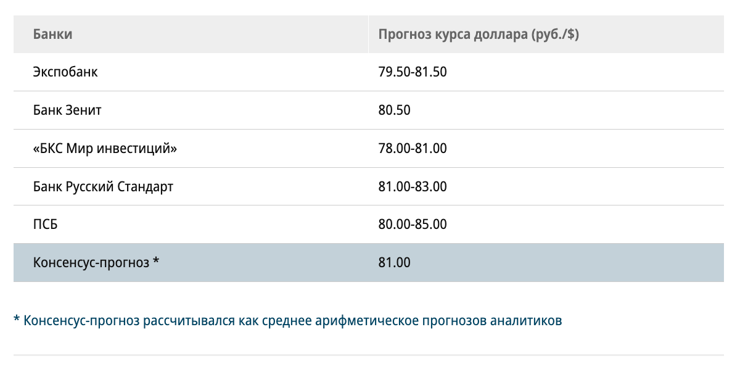Select the ПСБ bank cell

(x=45, y=225)
